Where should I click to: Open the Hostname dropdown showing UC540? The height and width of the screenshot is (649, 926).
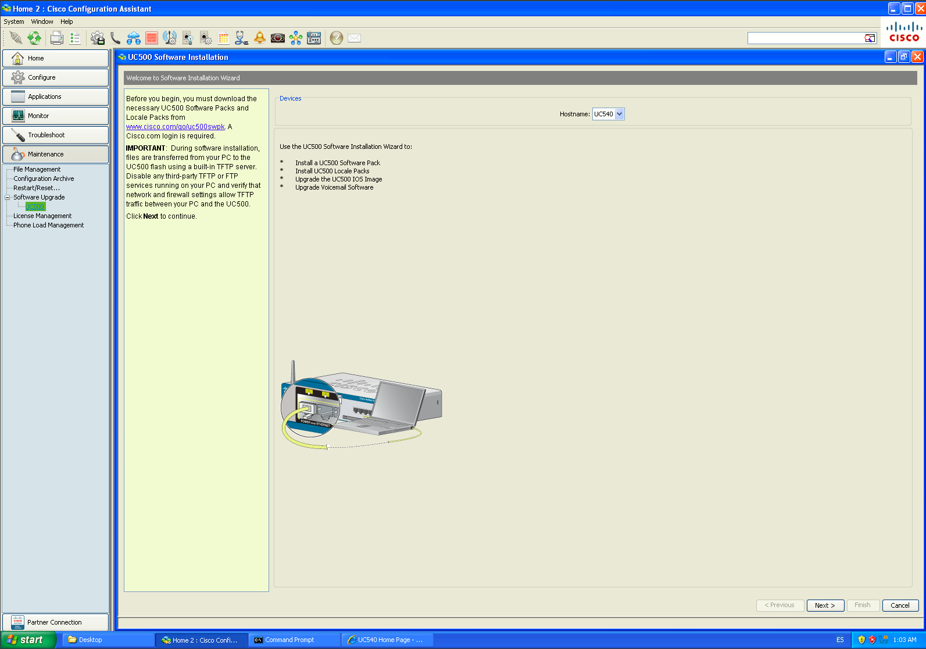pos(608,114)
